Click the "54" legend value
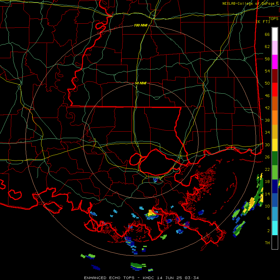 [267, 71]
